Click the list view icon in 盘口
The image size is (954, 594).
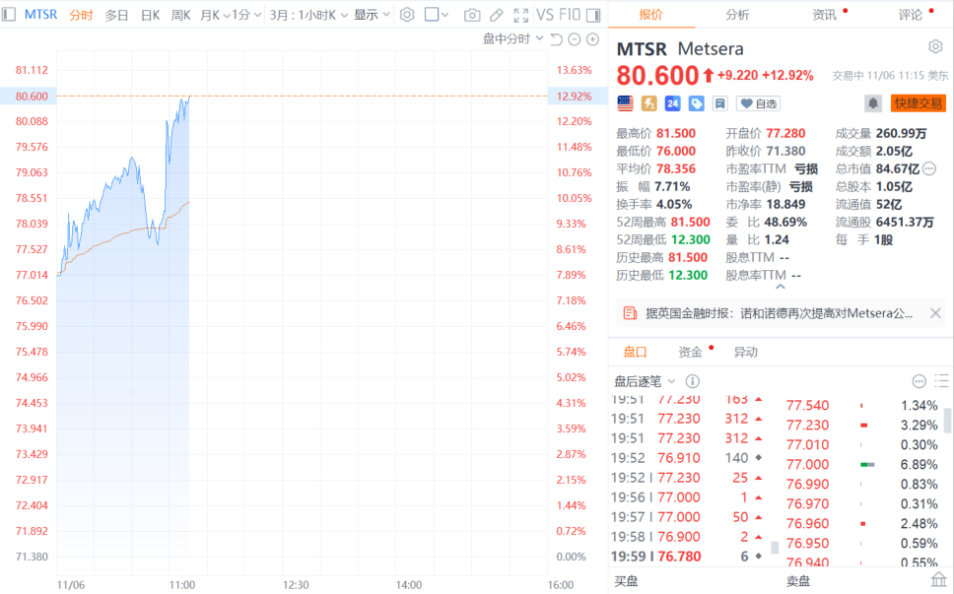[942, 381]
